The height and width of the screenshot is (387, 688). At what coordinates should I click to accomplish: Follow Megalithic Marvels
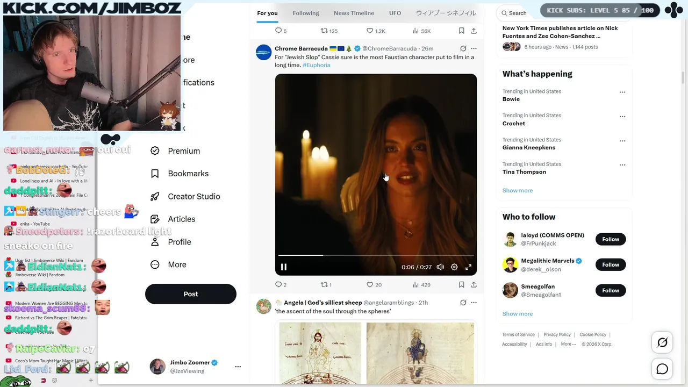(611, 264)
